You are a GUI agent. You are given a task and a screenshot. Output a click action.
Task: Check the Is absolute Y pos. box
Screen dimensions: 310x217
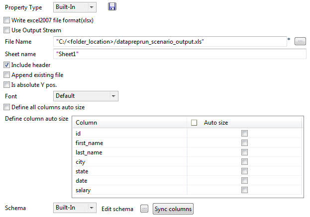pos(6,84)
